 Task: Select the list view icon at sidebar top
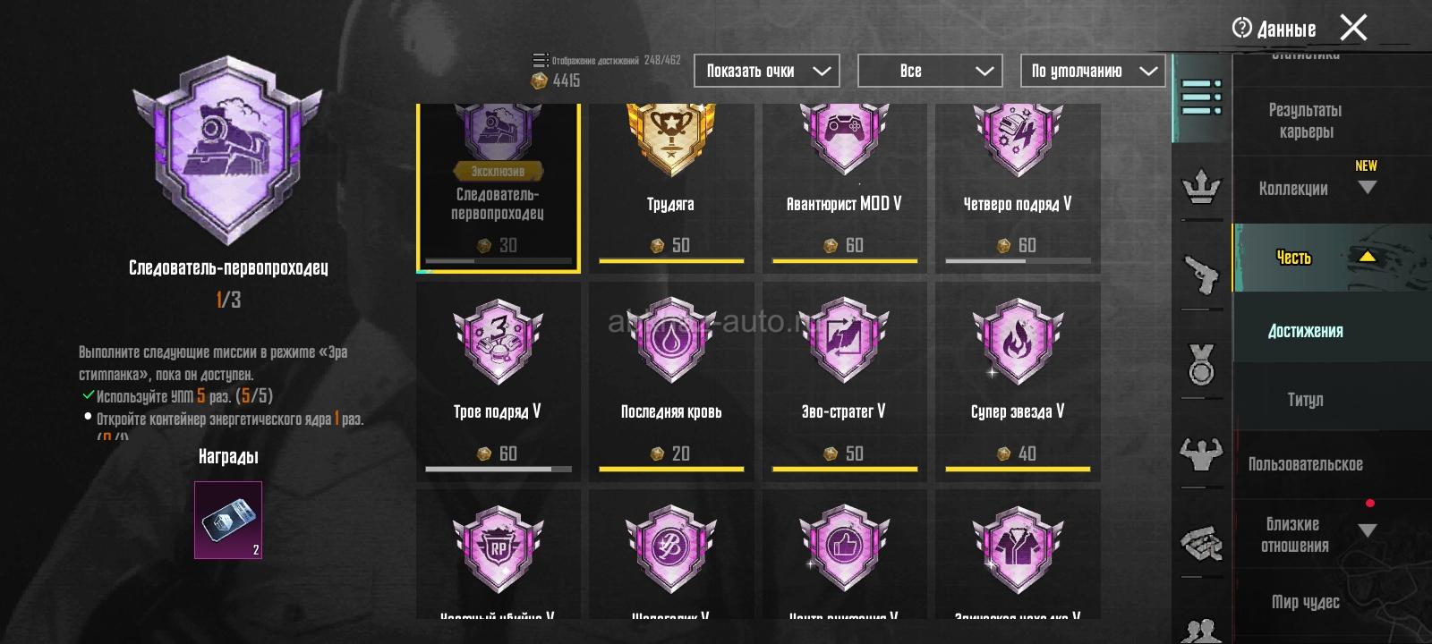point(1201,97)
